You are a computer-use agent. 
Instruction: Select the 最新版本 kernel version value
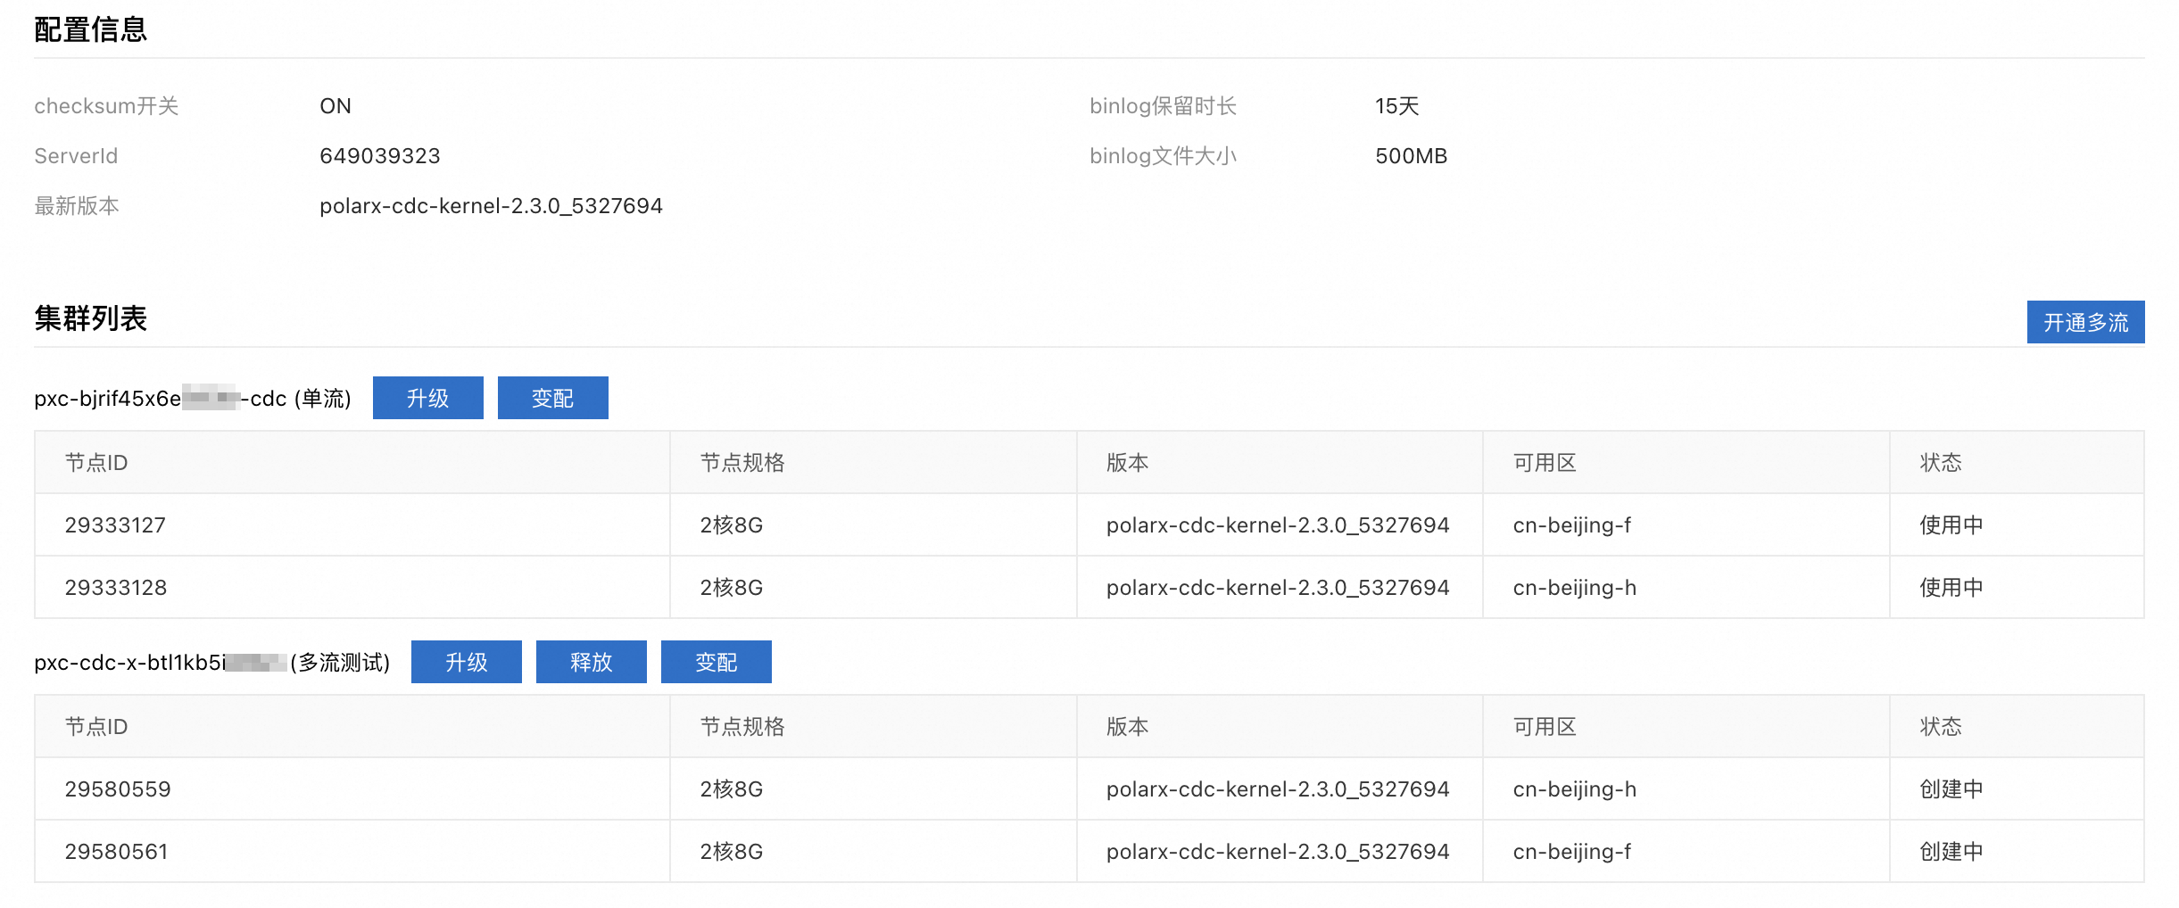[x=491, y=206]
